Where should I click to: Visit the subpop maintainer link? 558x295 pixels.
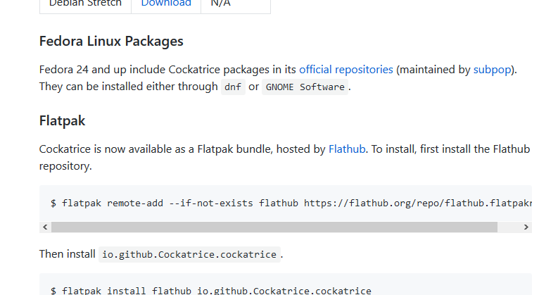492,70
